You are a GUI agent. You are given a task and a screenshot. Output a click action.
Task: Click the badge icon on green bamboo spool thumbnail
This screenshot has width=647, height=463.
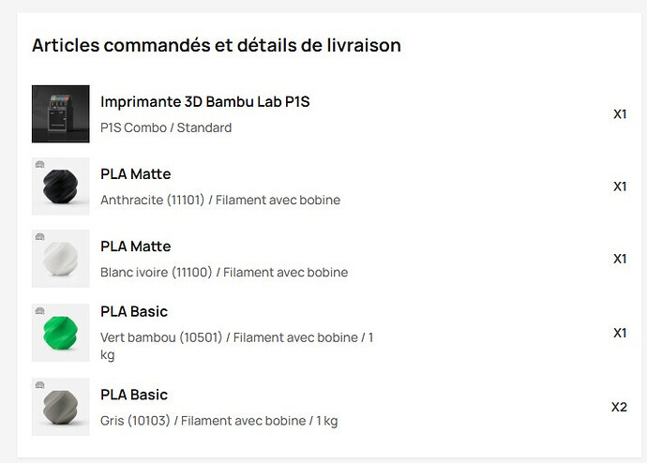click(x=39, y=311)
